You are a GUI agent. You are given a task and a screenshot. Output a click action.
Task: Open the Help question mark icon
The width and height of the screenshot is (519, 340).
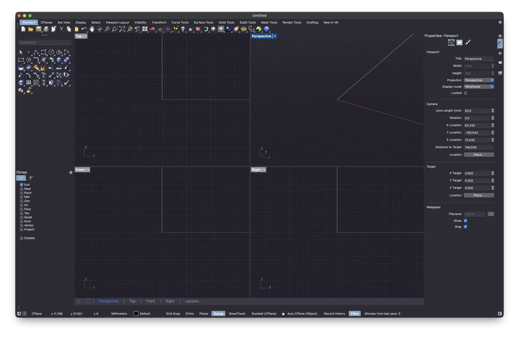pos(266,29)
